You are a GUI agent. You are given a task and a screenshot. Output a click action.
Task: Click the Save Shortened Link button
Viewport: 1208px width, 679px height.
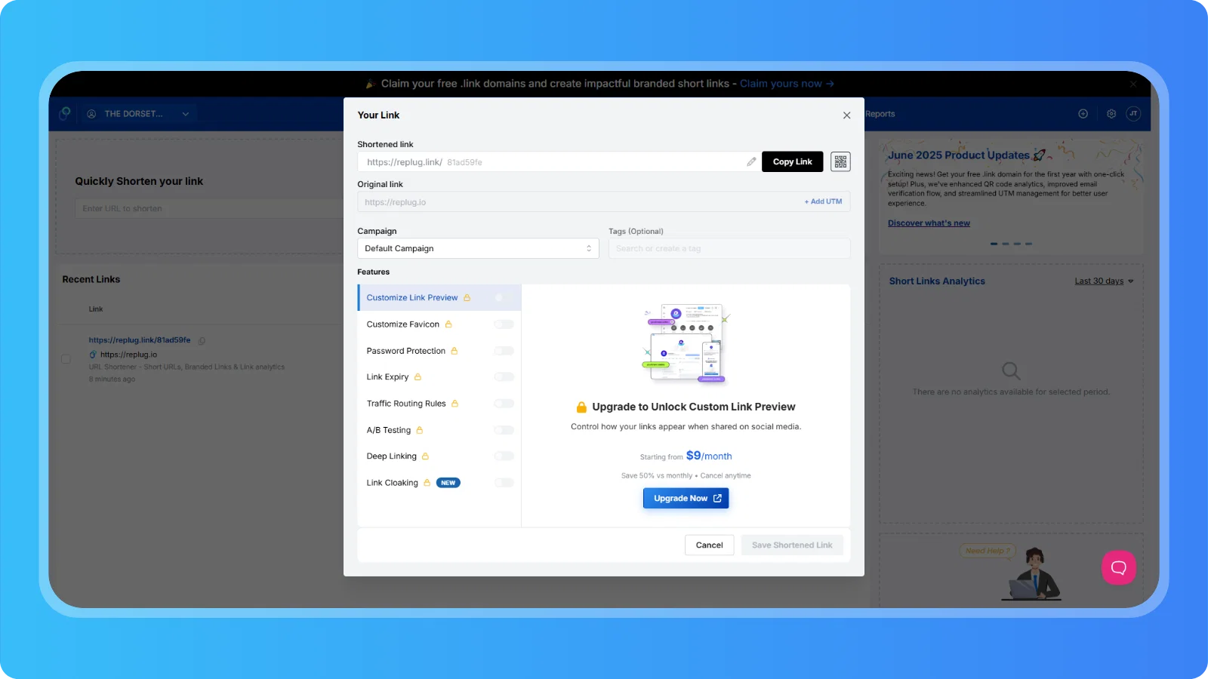point(792,545)
